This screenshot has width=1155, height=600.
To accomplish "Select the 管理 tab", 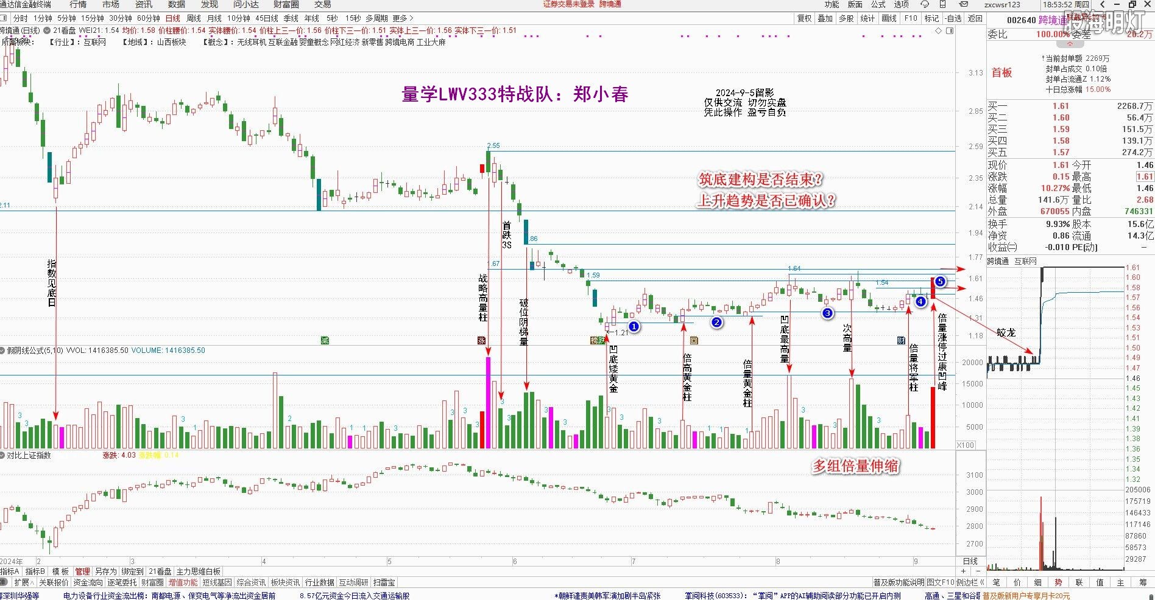I will [x=82, y=571].
